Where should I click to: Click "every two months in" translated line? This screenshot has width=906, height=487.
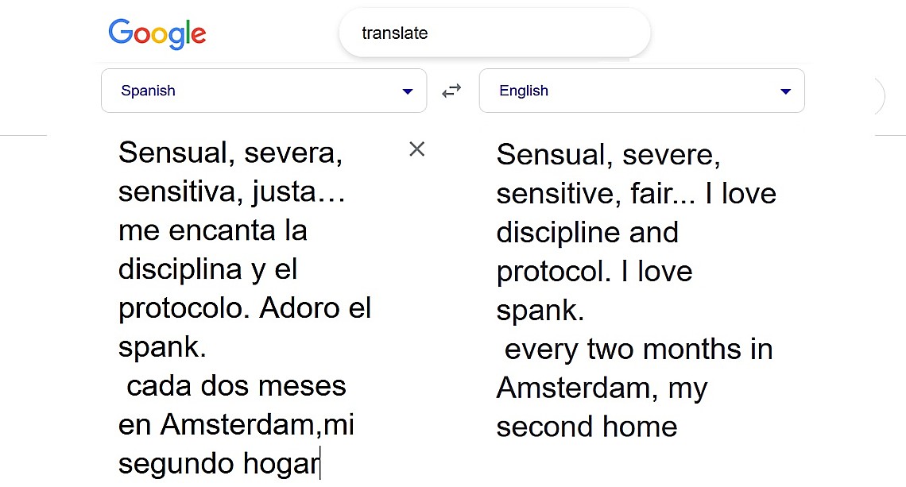638,349
